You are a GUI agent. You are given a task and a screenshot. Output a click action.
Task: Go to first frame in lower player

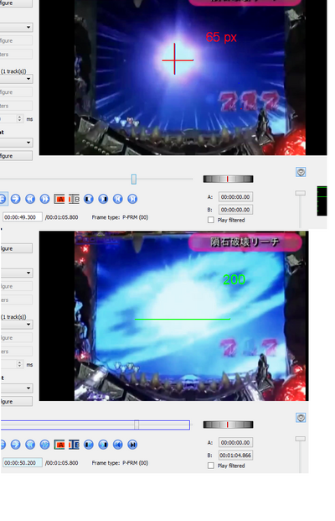point(117,445)
